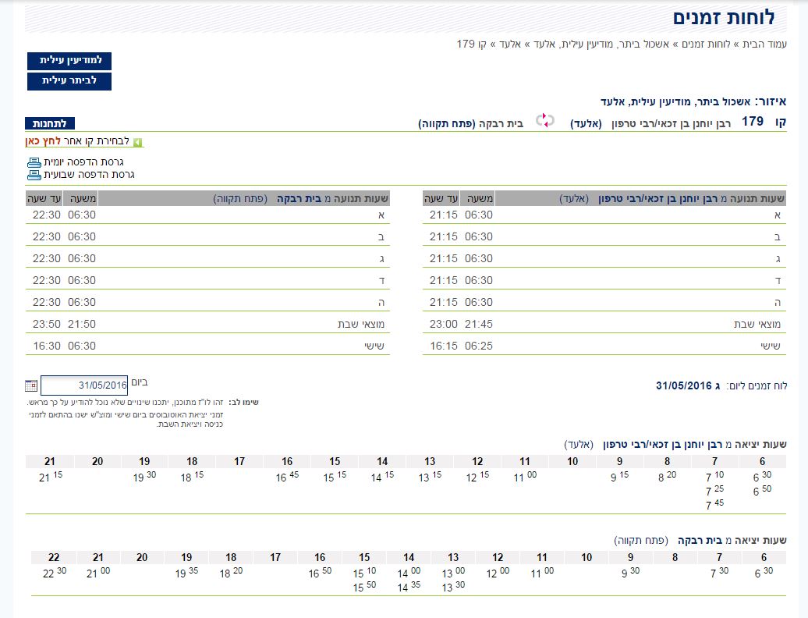Click the 18:20 departure from בית רבקה
The height and width of the screenshot is (618, 808).
[231, 572]
